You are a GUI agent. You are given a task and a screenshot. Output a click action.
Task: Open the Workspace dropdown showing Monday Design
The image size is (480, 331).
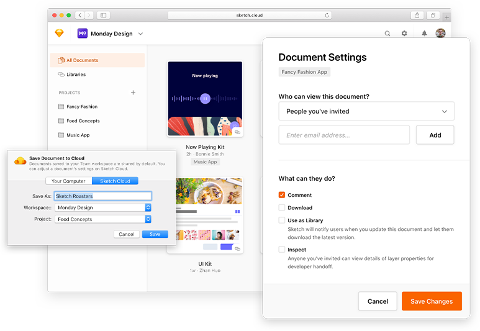pyautogui.click(x=104, y=208)
